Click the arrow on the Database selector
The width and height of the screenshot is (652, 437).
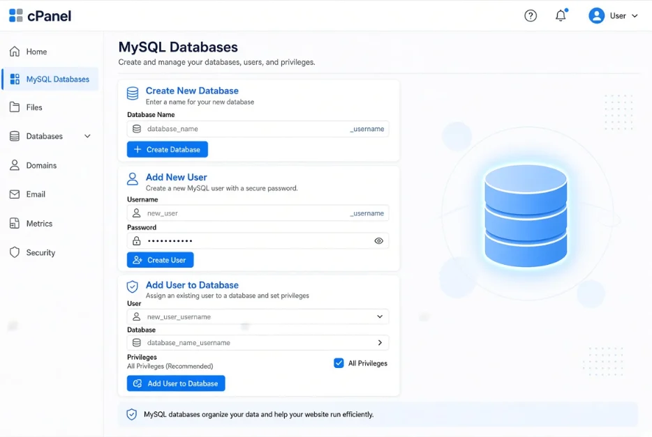tap(380, 342)
